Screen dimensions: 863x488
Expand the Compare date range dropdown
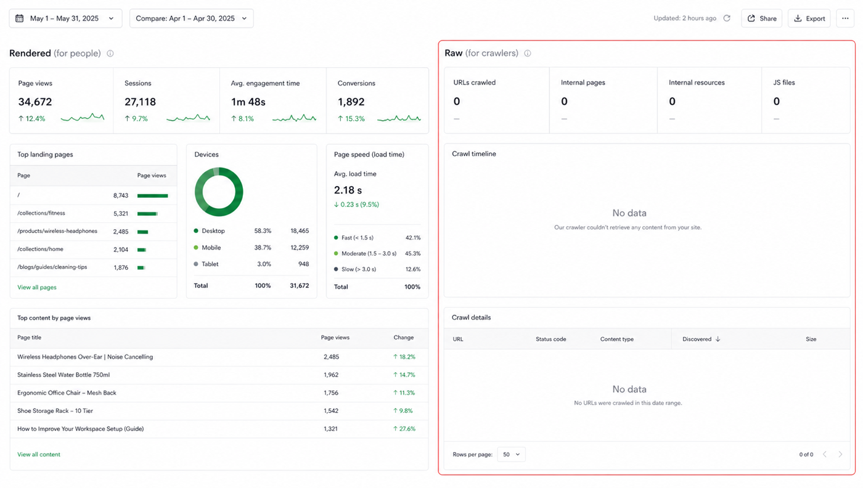pyautogui.click(x=191, y=18)
